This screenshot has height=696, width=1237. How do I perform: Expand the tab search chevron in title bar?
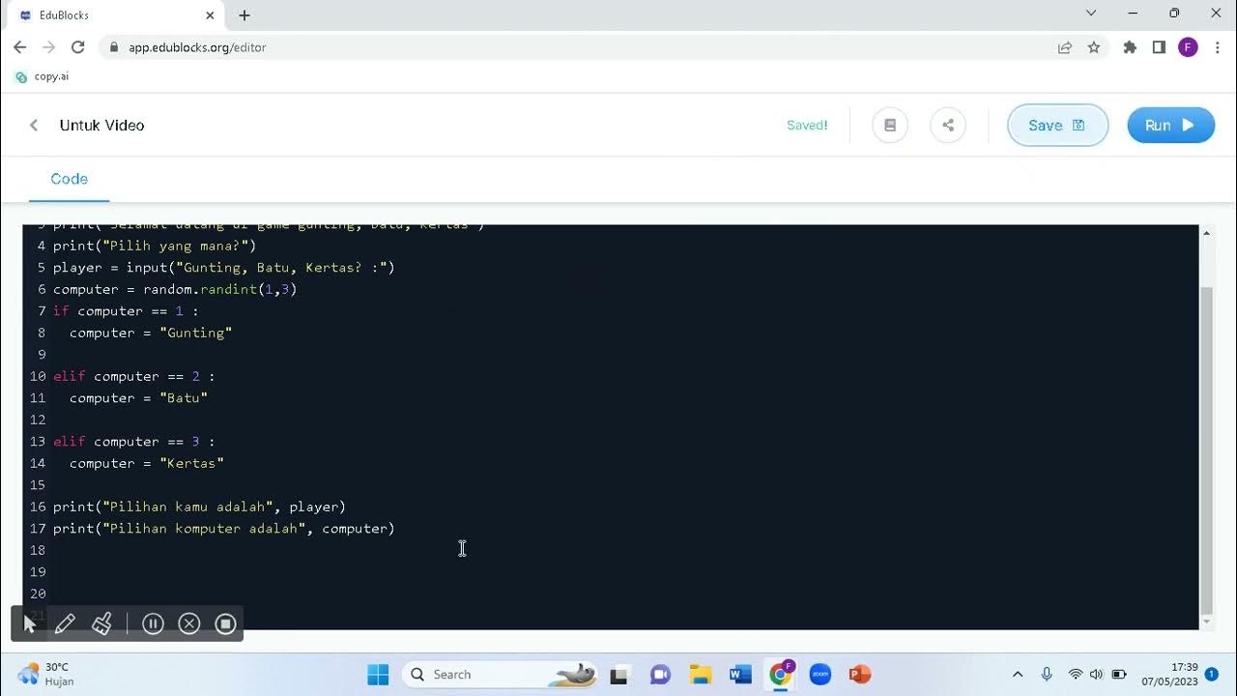coord(1091,14)
